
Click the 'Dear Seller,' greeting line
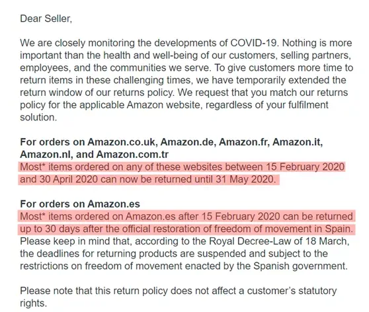tap(46, 19)
